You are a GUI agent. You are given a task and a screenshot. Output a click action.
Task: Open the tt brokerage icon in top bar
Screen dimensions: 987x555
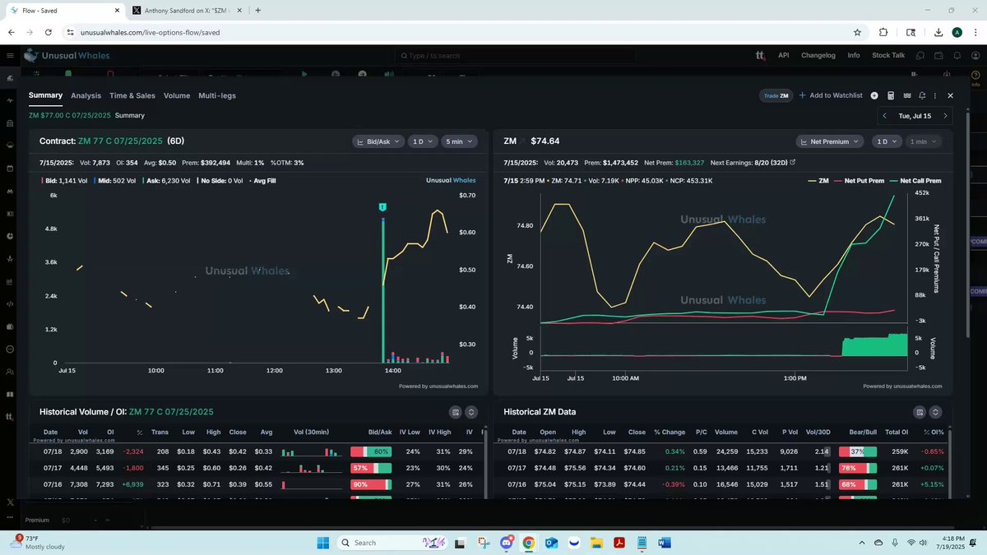pos(760,56)
